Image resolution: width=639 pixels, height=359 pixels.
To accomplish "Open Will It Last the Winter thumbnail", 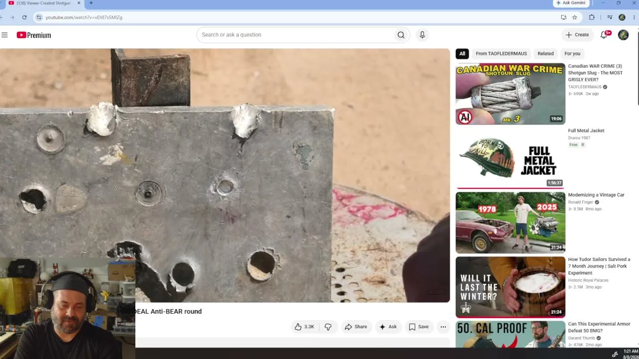I will pos(510,287).
